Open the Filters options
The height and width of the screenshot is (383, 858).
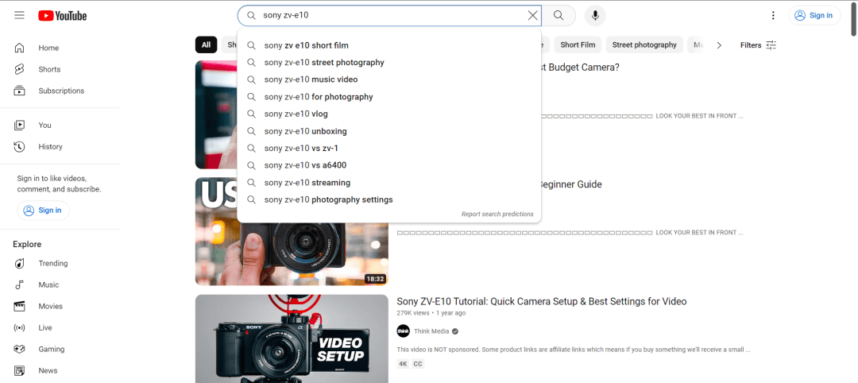758,45
